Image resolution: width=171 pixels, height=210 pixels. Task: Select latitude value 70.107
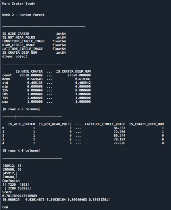[x=119, y=139]
